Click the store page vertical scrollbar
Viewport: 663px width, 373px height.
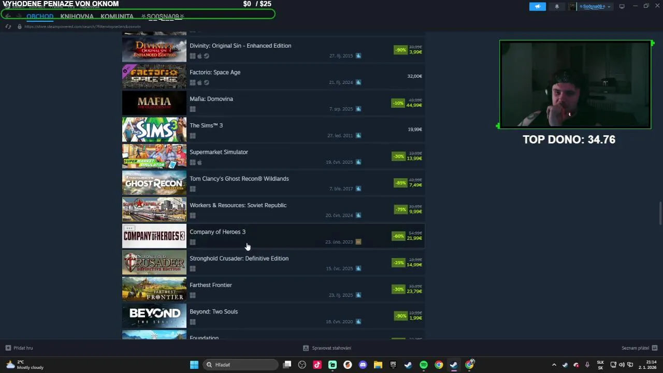coord(660,213)
